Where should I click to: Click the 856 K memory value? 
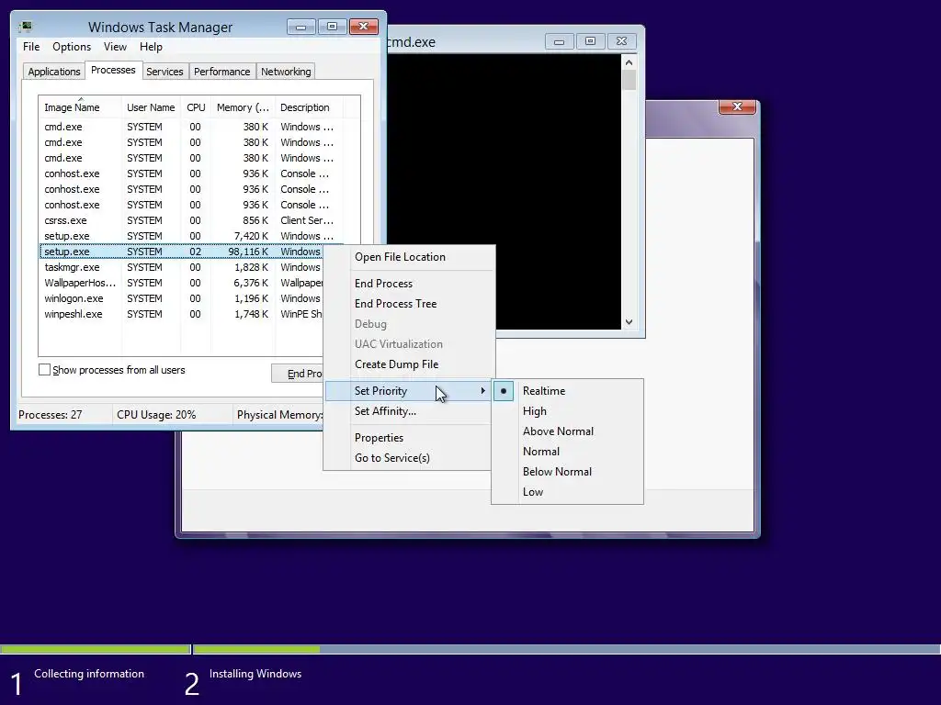coord(255,220)
